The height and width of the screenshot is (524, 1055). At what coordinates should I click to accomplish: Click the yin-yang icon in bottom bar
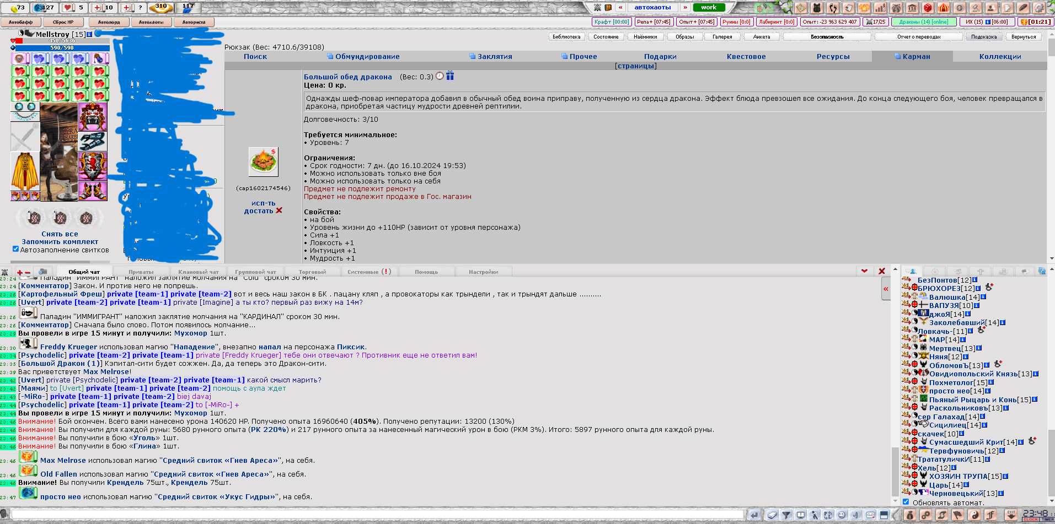974,515
